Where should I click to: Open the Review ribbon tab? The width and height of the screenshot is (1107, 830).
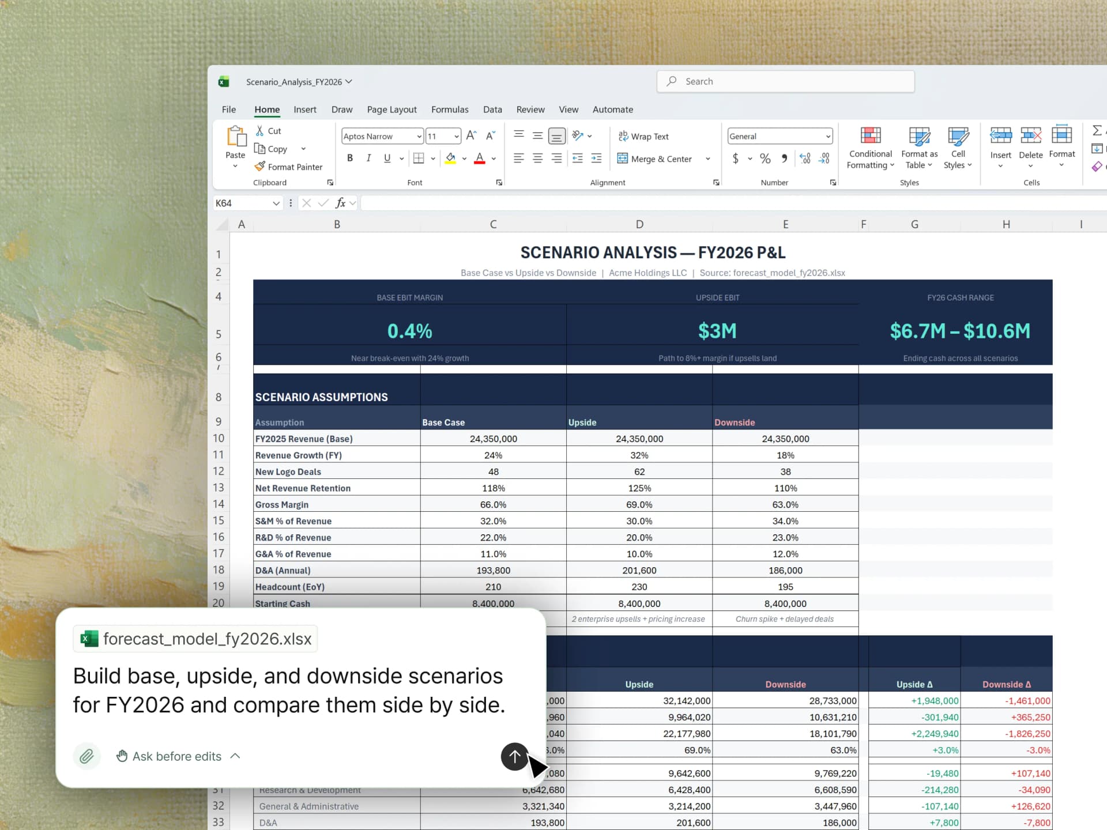tap(530, 110)
